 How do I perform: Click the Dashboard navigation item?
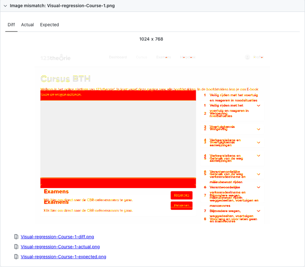(x=118, y=57)
